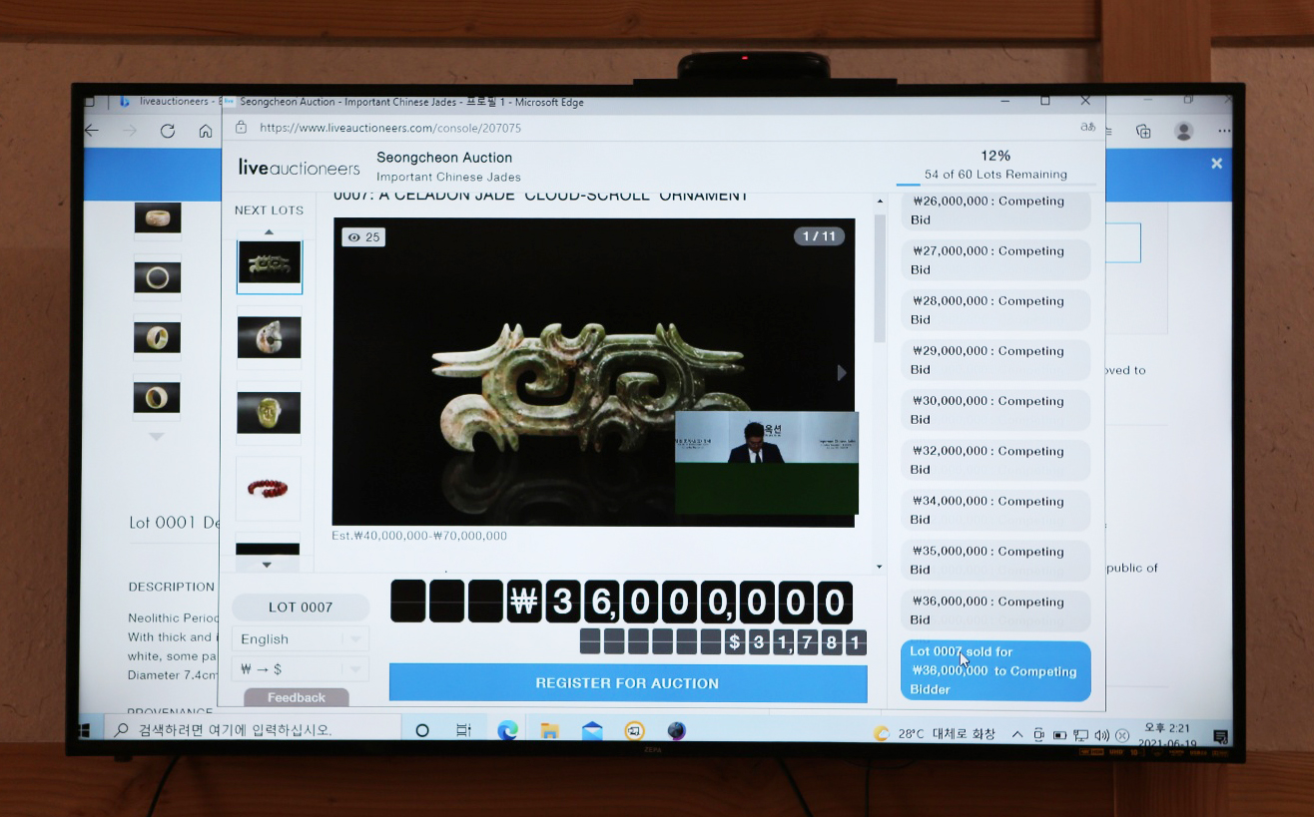Open Edge settings and more menu

[1224, 131]
